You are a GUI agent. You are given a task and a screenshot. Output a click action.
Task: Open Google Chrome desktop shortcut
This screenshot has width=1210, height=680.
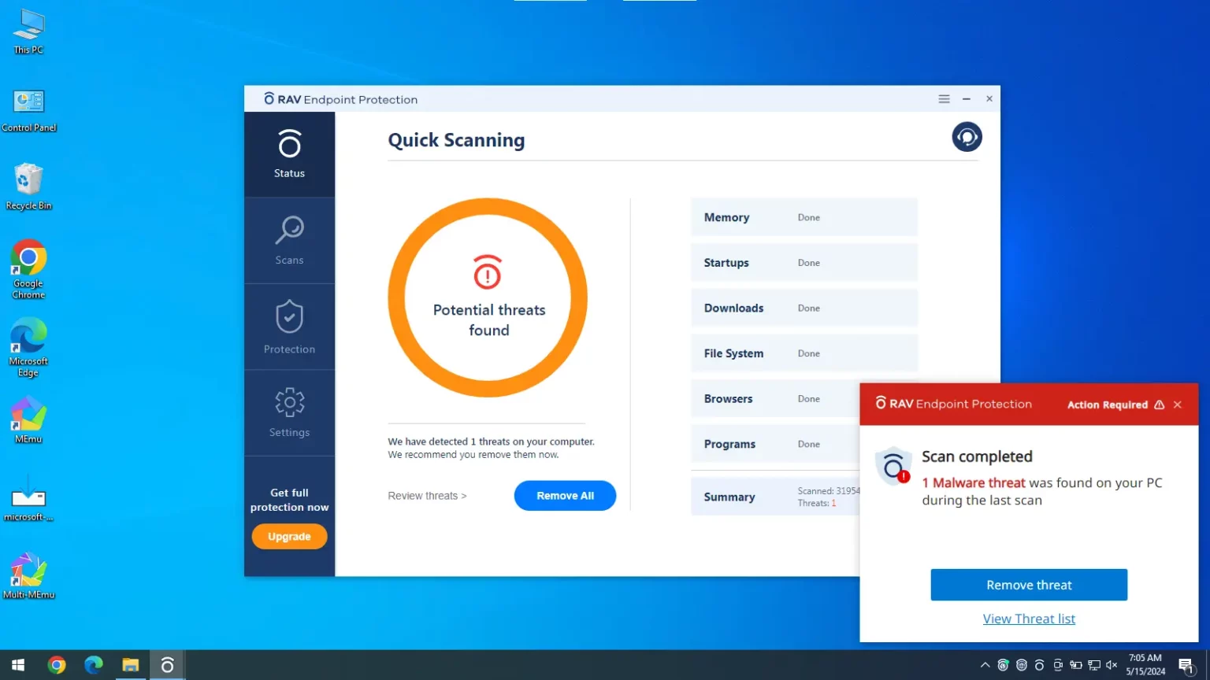pos(28,268)
